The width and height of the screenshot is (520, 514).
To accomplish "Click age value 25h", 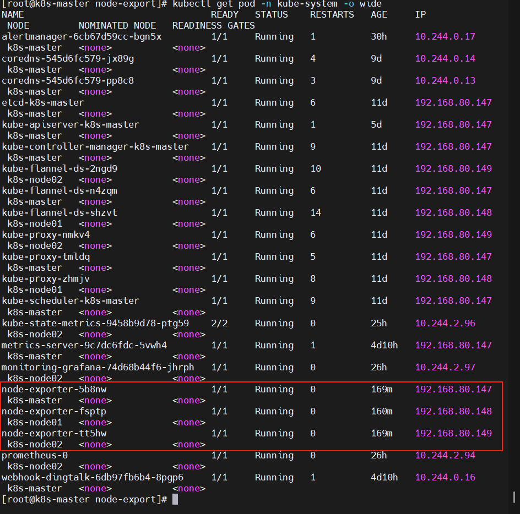I will pyautogui.click(x=379, y=323).
